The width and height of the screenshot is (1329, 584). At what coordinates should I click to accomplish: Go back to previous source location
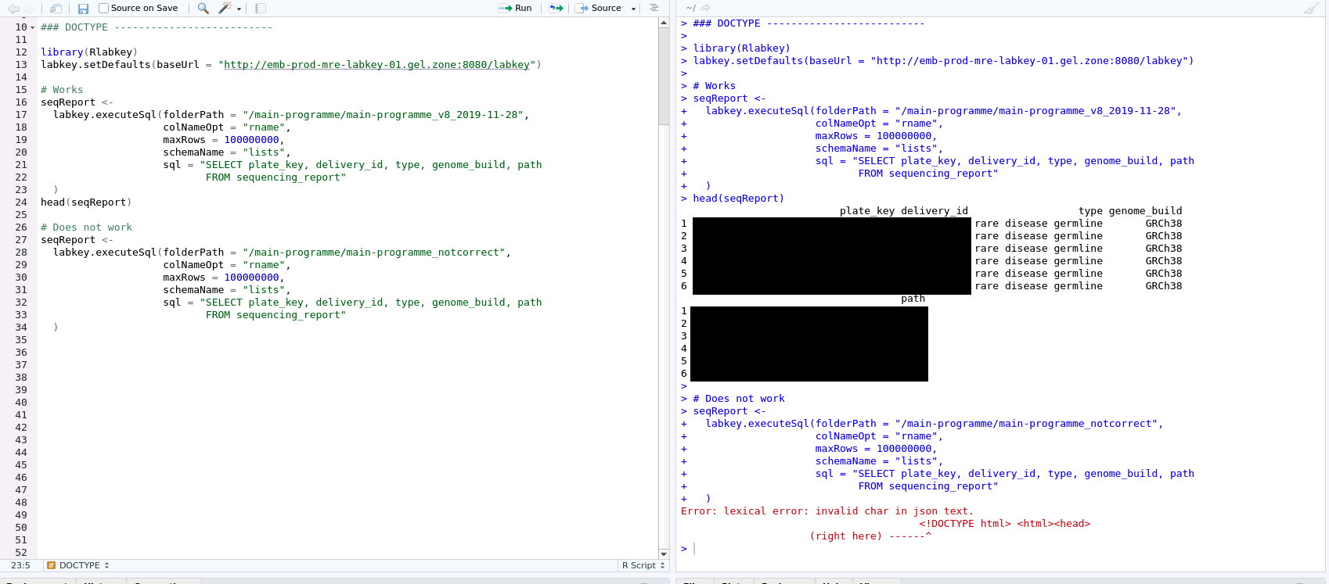(x=13, y=9)
